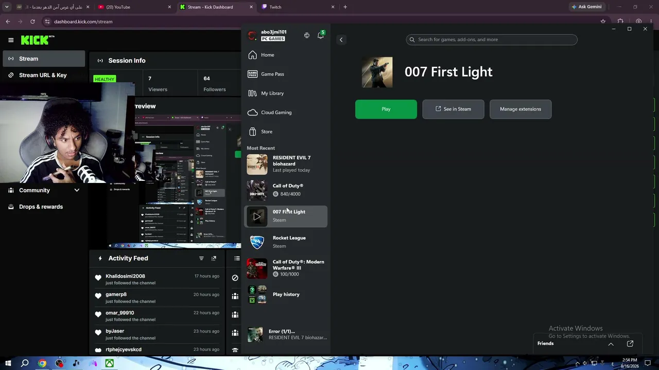The height and width of the screenshot is (370, 659).
Task: Open the Store in the Xbox sidebar
Action: pyautogui.click(x=286, y=132)
